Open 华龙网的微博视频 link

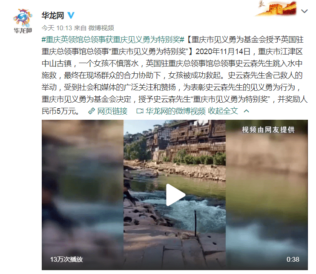[x=175, y=111]
